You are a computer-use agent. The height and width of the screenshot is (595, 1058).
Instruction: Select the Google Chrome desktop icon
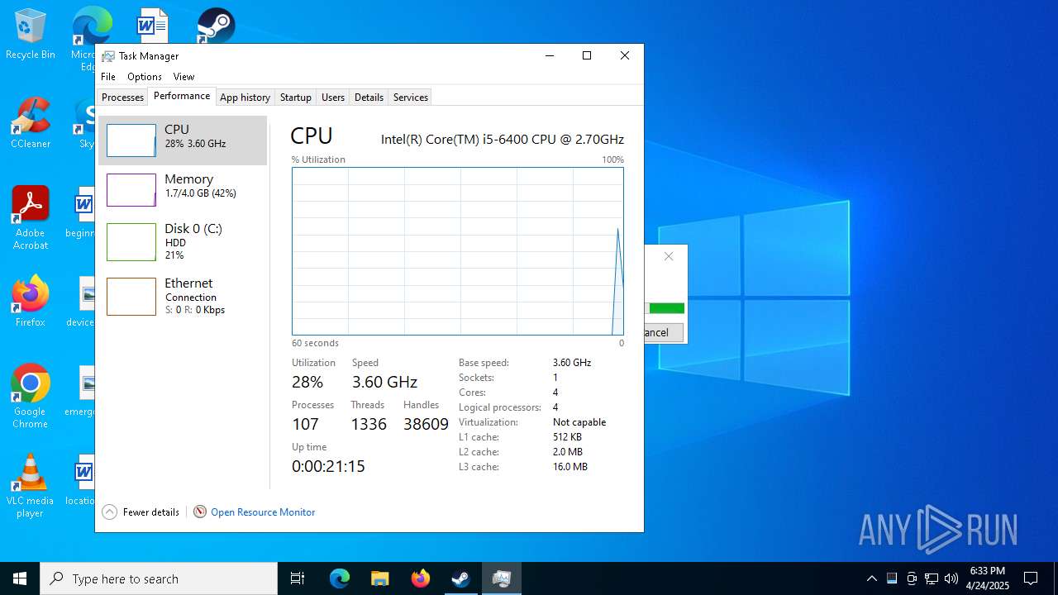coord(31,397)
